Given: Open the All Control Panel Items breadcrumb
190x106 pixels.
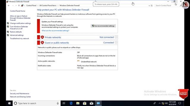Looking at the screenshot, I should 48,6.
